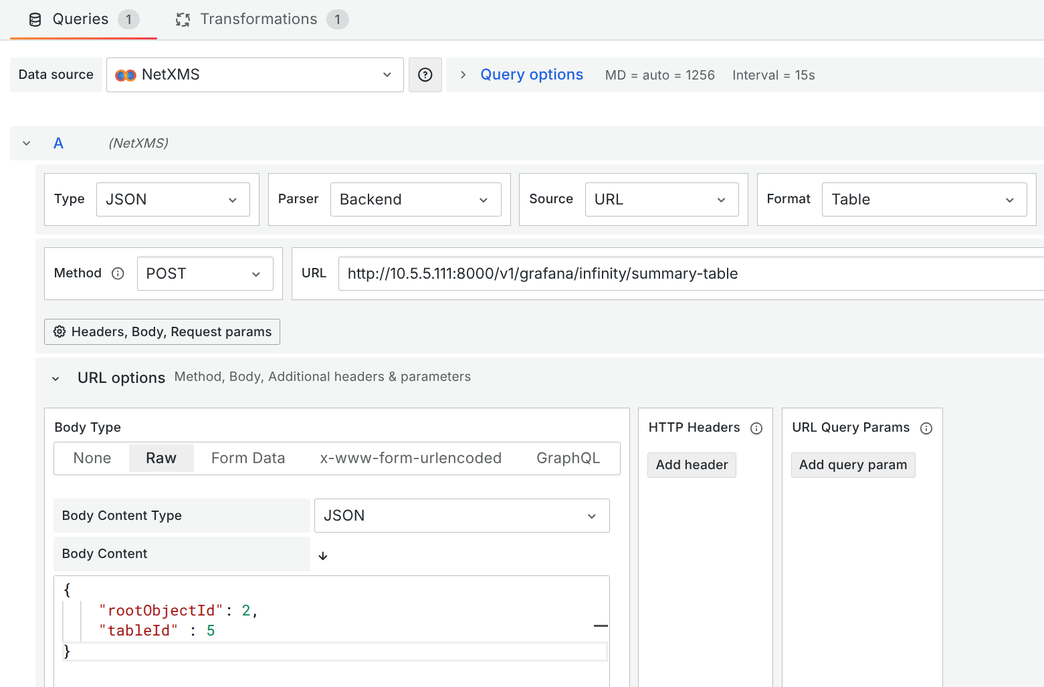Click the gear icon on Headers, Body, Request params
Viewport: 1044px width, 687px height.
60,331
